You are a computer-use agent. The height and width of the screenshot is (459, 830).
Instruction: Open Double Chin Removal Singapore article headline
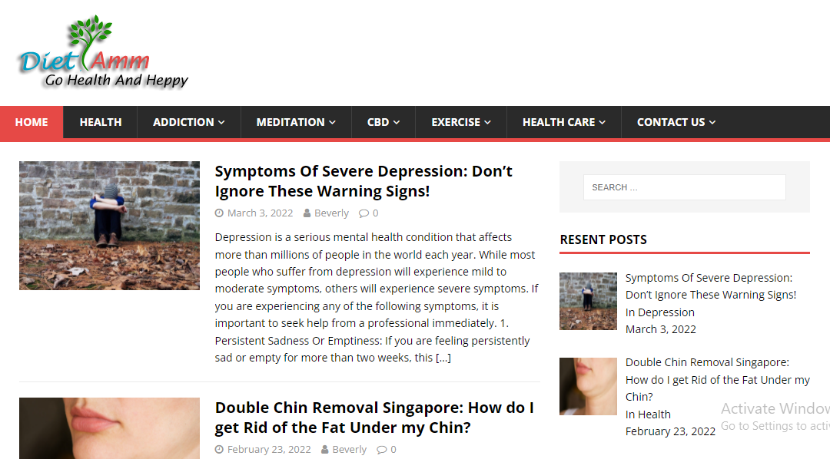click(x=374, y=418)
